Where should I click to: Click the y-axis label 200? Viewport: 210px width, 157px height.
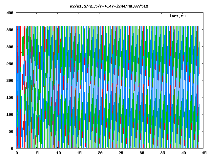click(10, 80)
